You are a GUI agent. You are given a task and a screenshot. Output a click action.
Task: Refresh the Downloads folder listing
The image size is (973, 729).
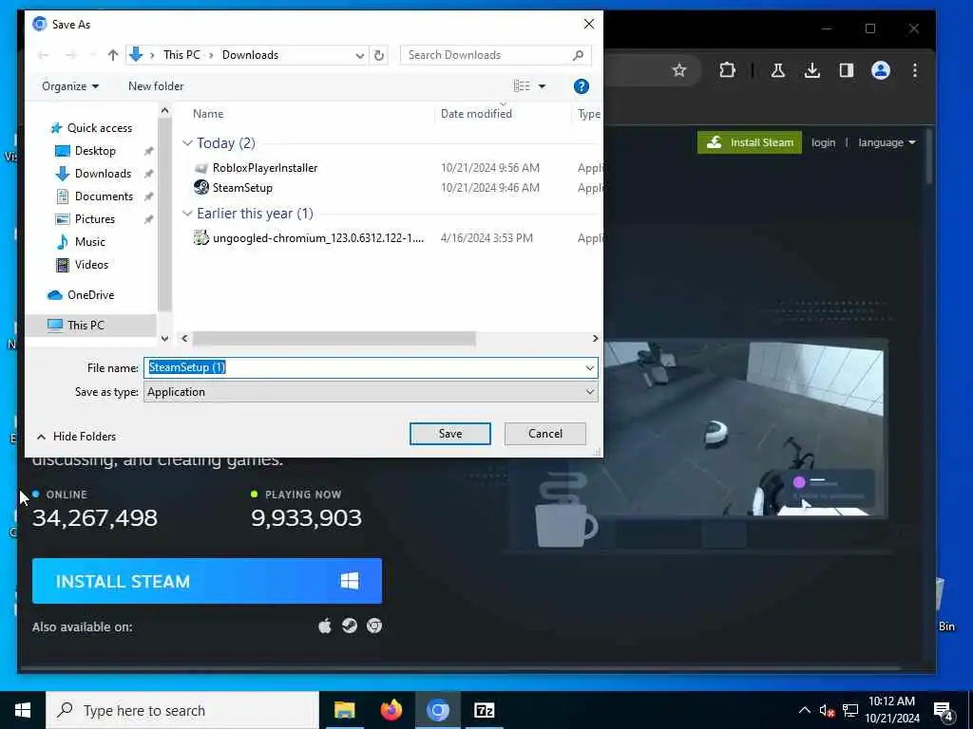pos(378,55)
